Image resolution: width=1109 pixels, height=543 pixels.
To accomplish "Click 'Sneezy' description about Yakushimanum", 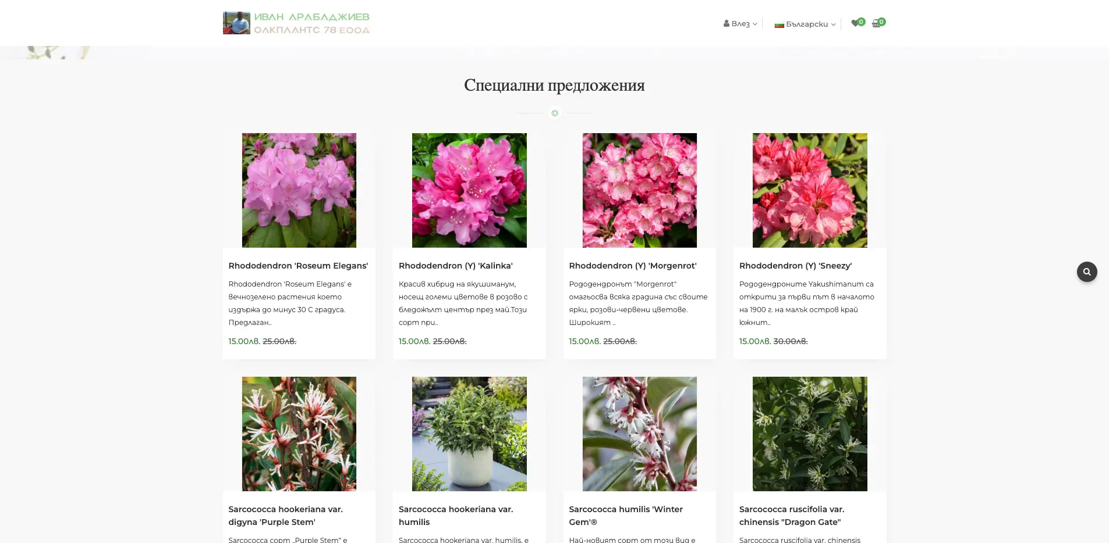I will coord(807,303).
